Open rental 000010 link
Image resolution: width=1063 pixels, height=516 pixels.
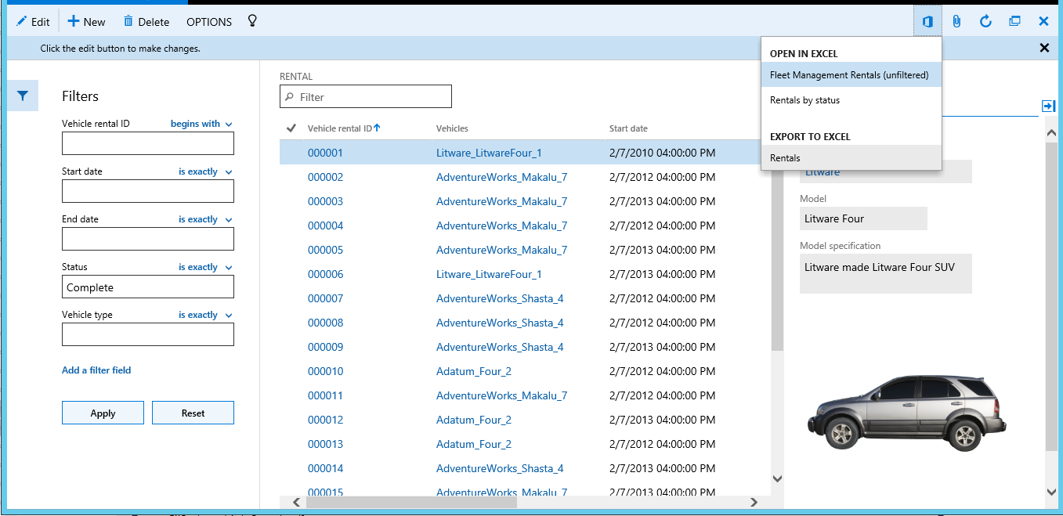pos(325,371)
